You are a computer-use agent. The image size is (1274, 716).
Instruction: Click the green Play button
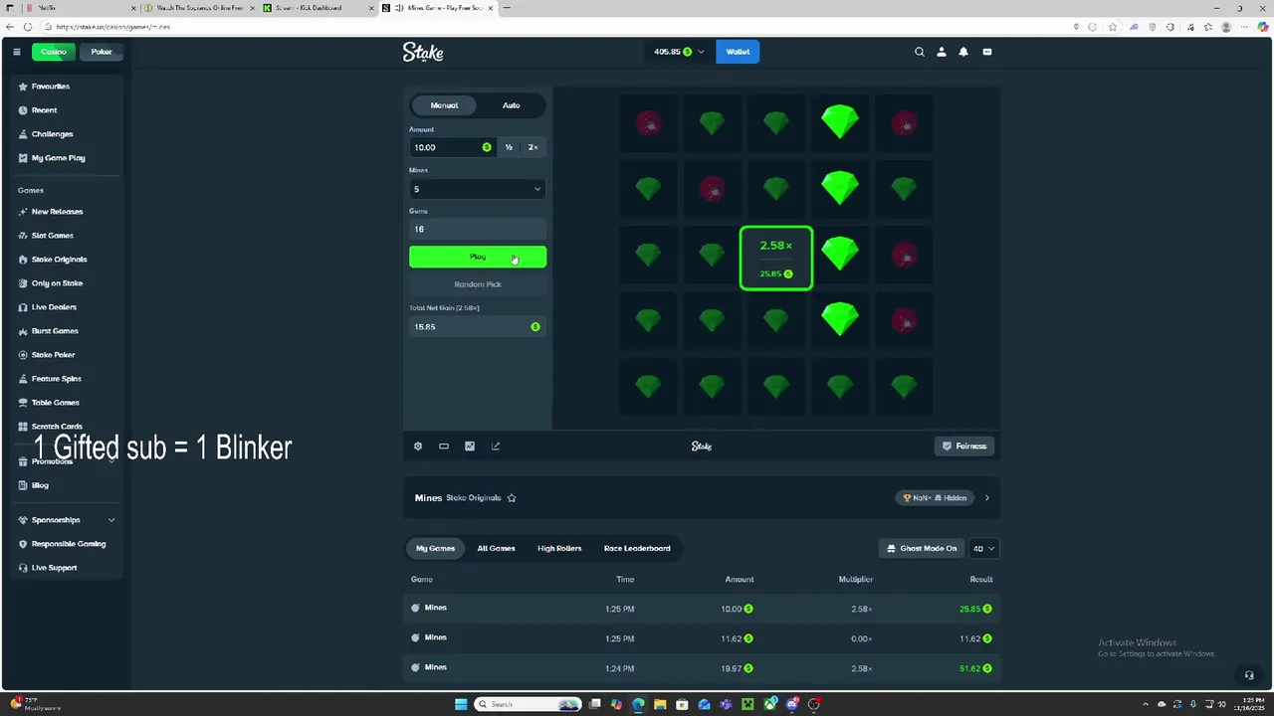click(478, 257)
